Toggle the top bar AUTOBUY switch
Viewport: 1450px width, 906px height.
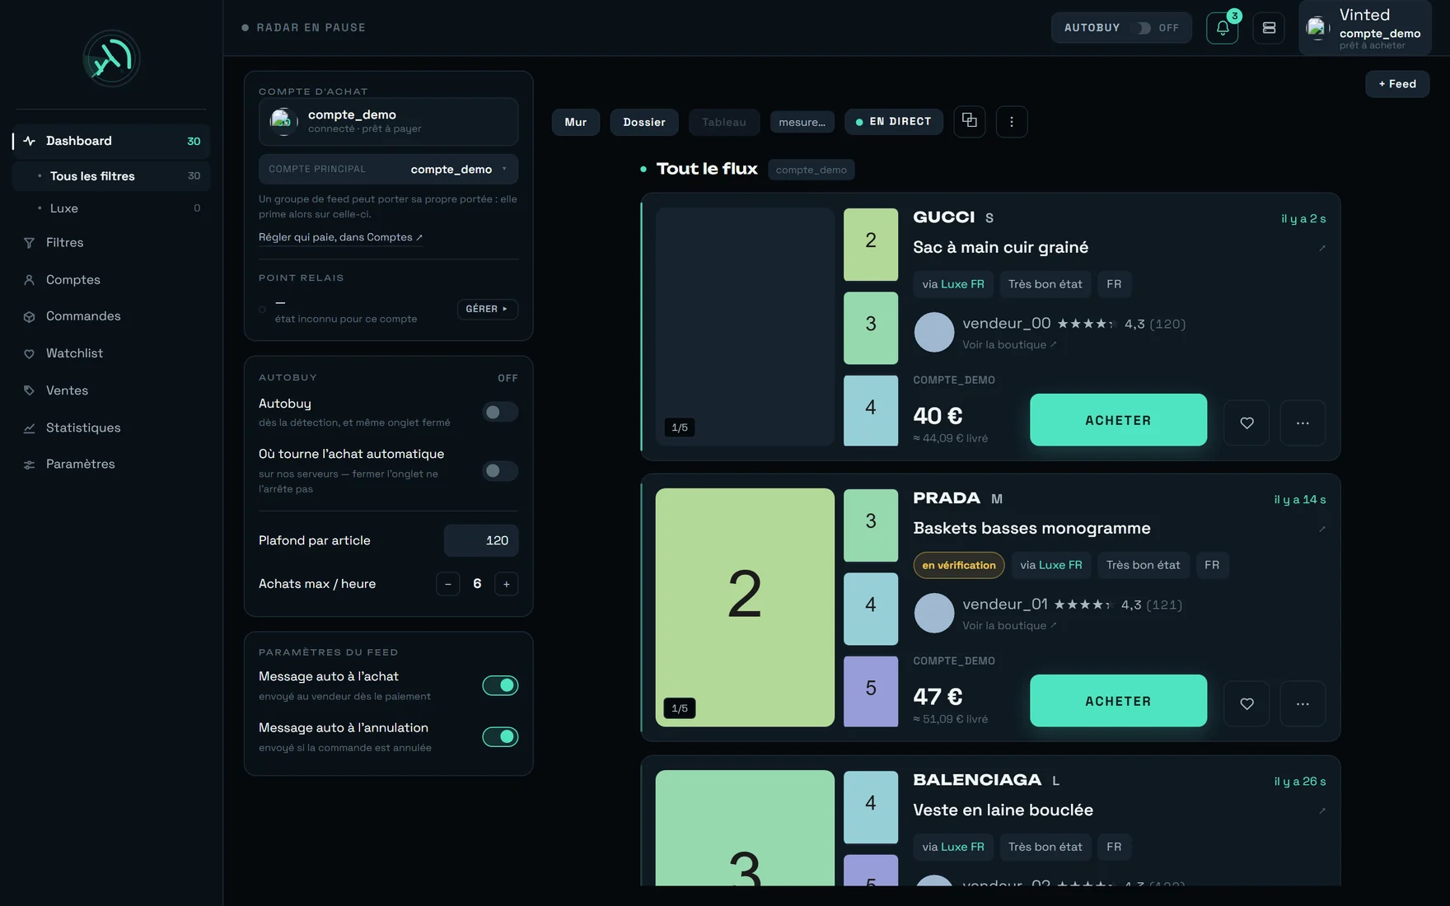coord(1143,28)
